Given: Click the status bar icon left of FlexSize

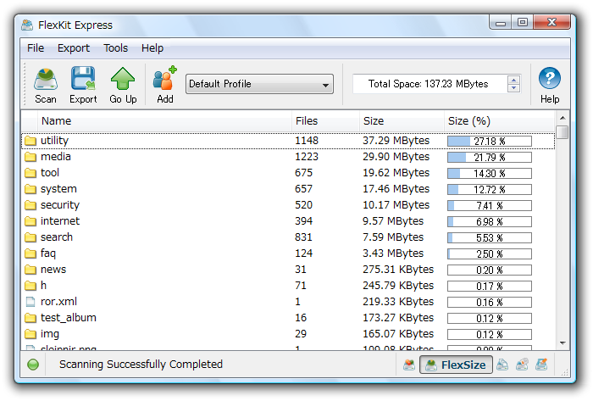Looking at the screenshot, I should (409, 365).
